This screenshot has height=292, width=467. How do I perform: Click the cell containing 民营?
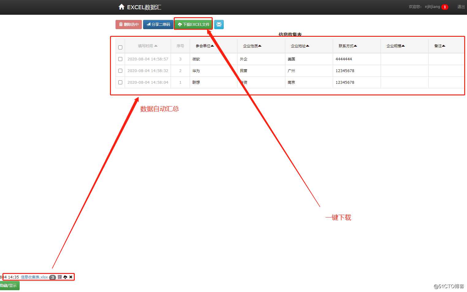[x=261, y=71]
